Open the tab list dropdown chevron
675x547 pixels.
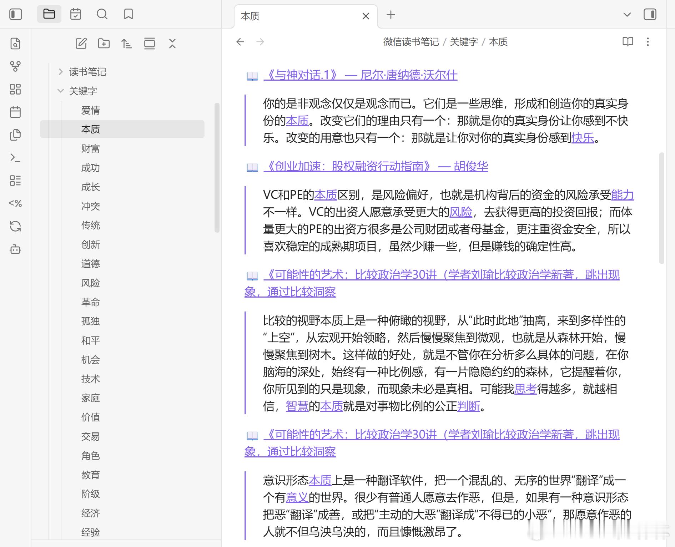tap(627, 15)
